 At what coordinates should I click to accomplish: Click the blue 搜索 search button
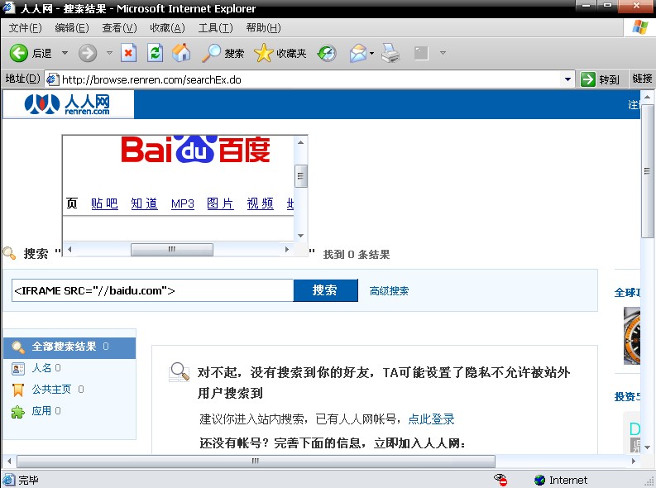pos(325,290)
